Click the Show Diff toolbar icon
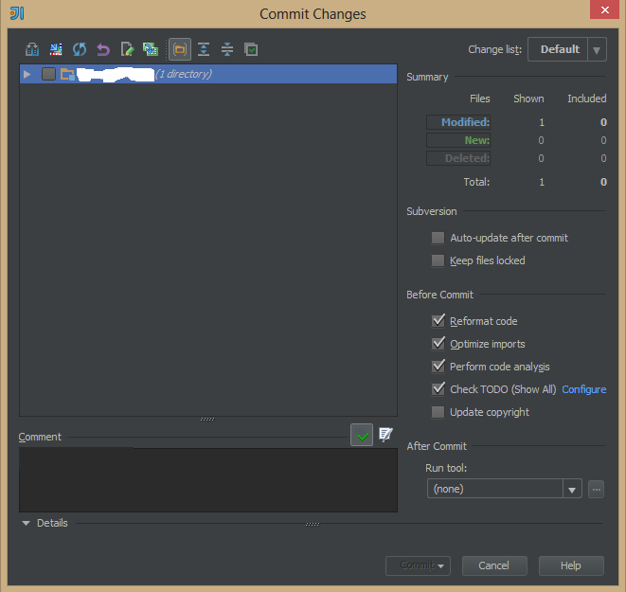The image size is (626, 592). click(x=56, y=49)
